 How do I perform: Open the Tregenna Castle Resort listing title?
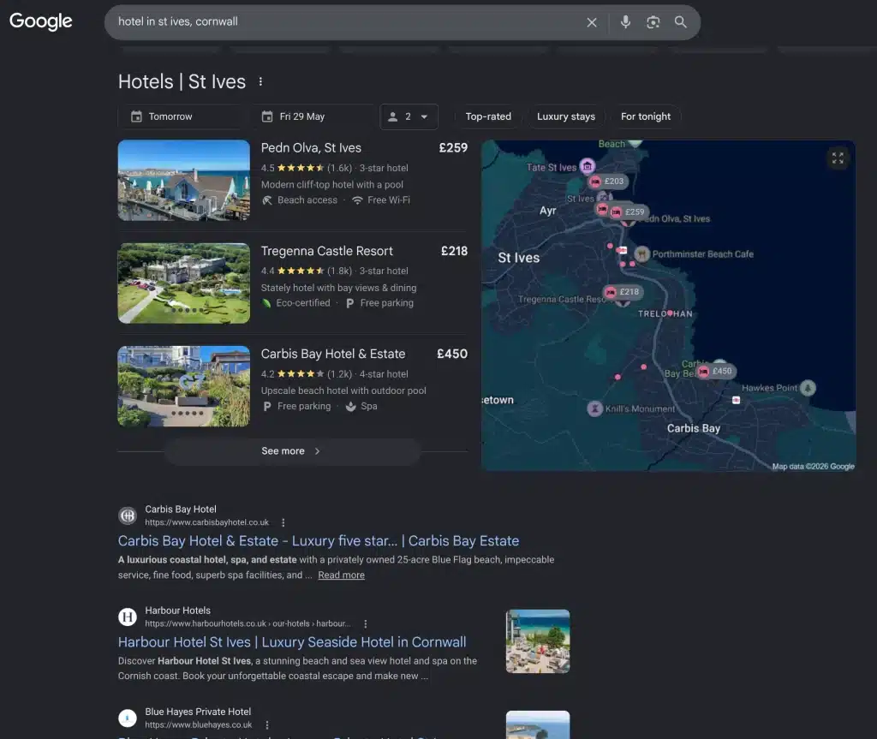click(326, 251)
